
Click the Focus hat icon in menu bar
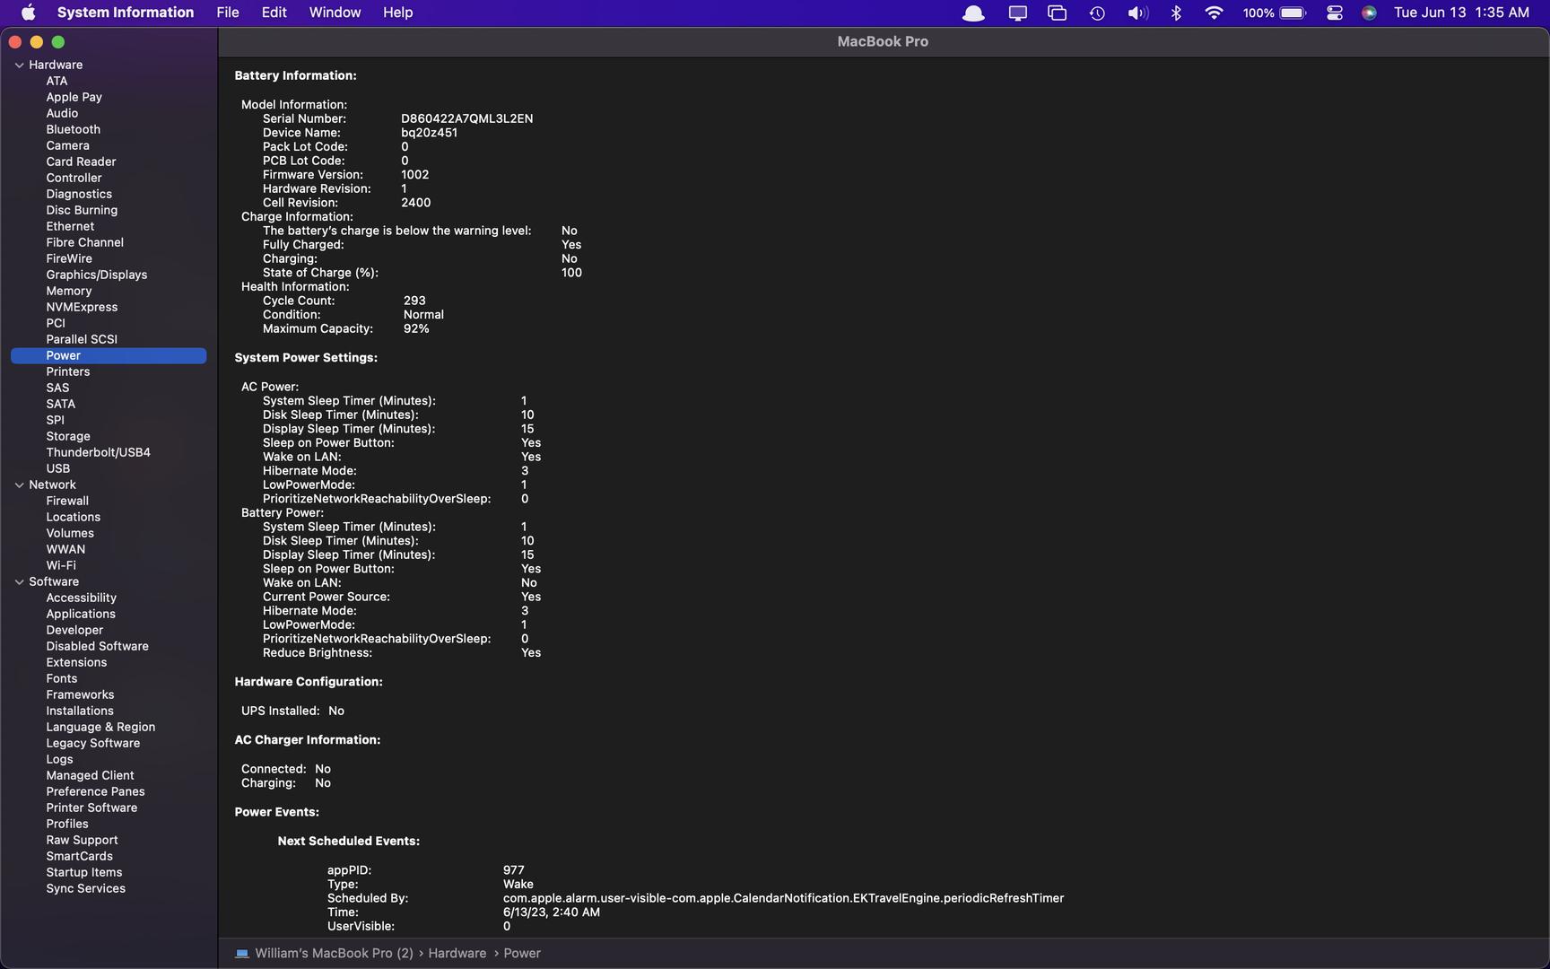point(973,13)
